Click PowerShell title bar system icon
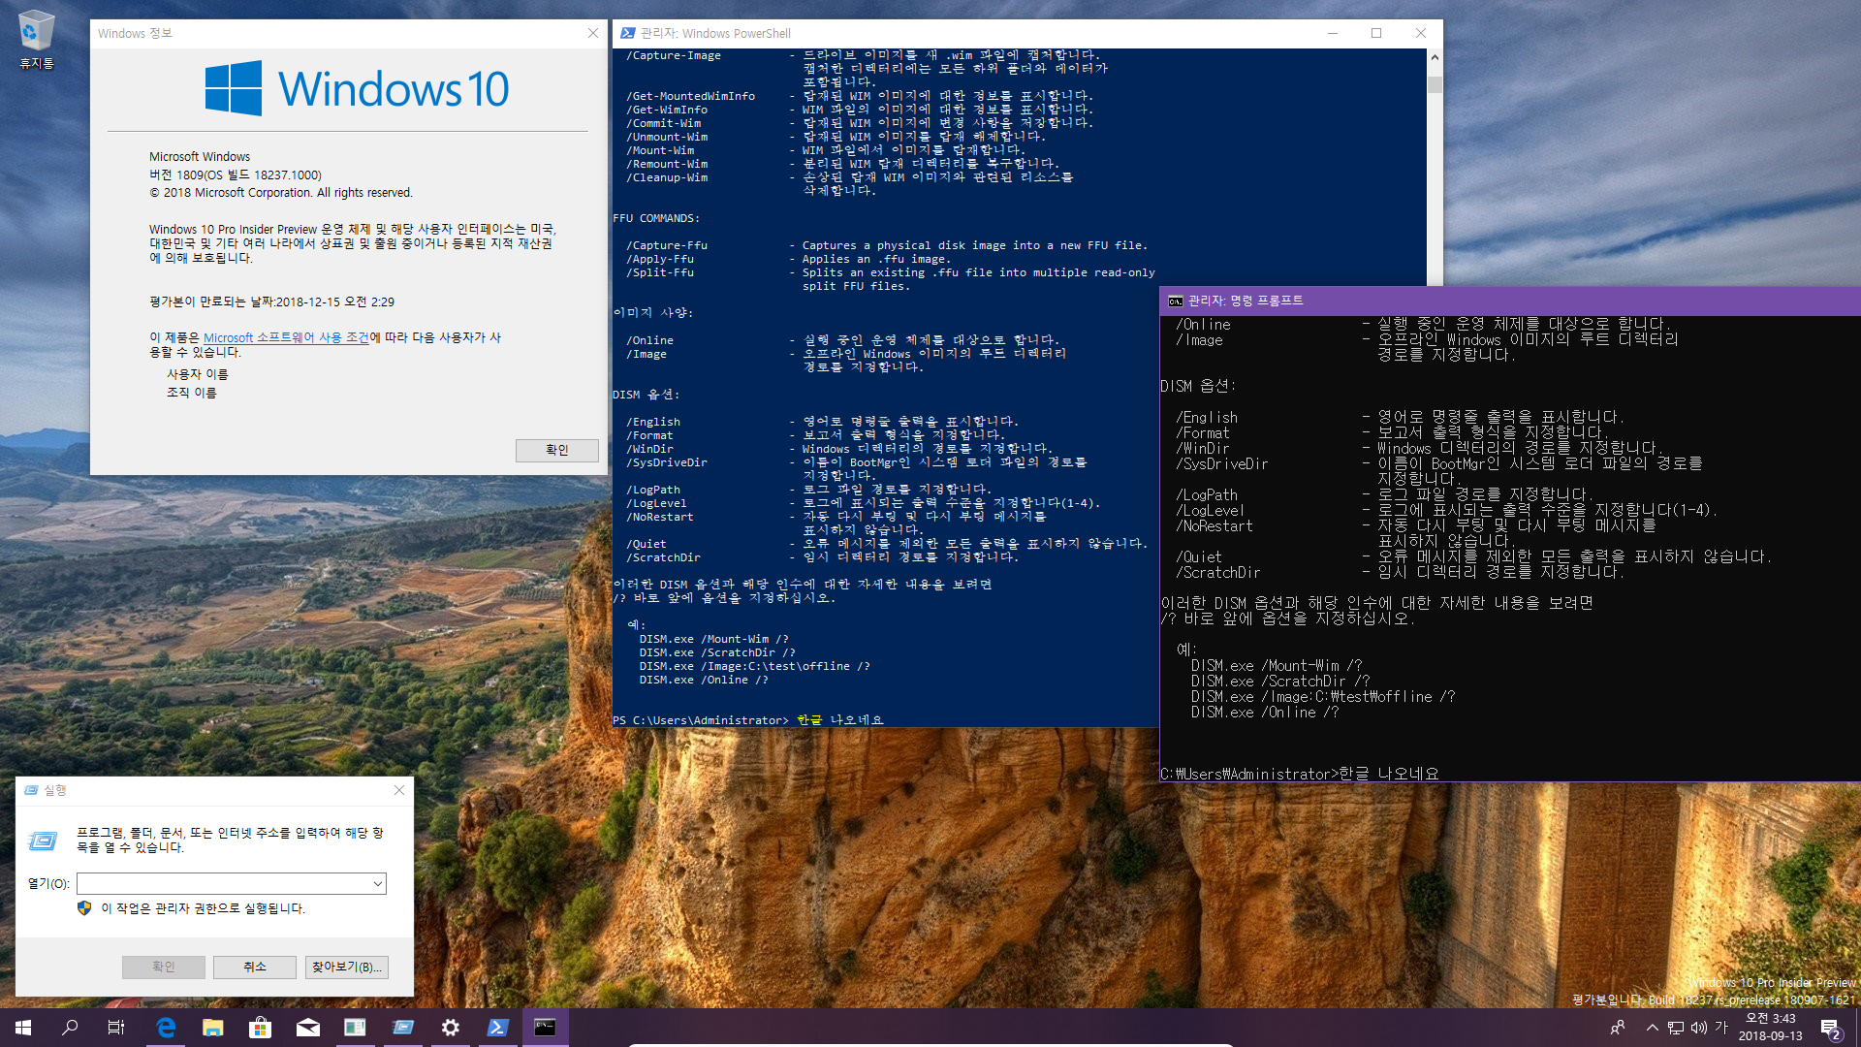Image resolution: width=1861 pixels, height=1047 pixels. click(627, 33)
